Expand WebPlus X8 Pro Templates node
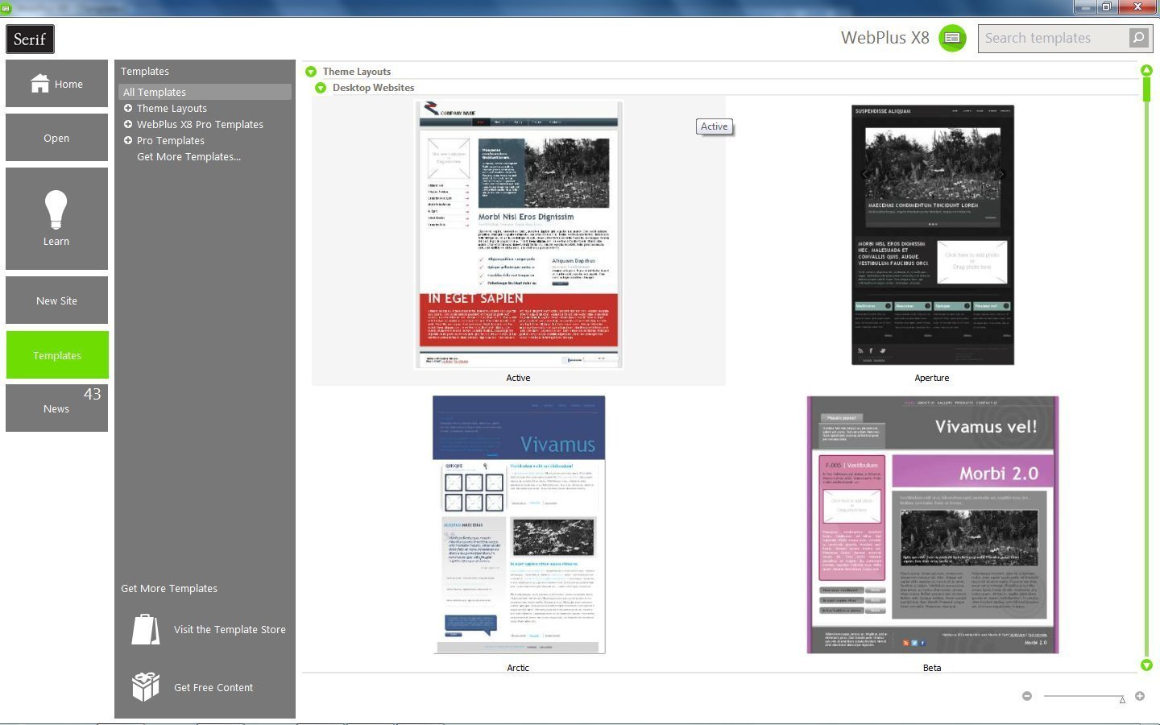This screenshot has height=725, width=1160. click(x=127, y=124)
